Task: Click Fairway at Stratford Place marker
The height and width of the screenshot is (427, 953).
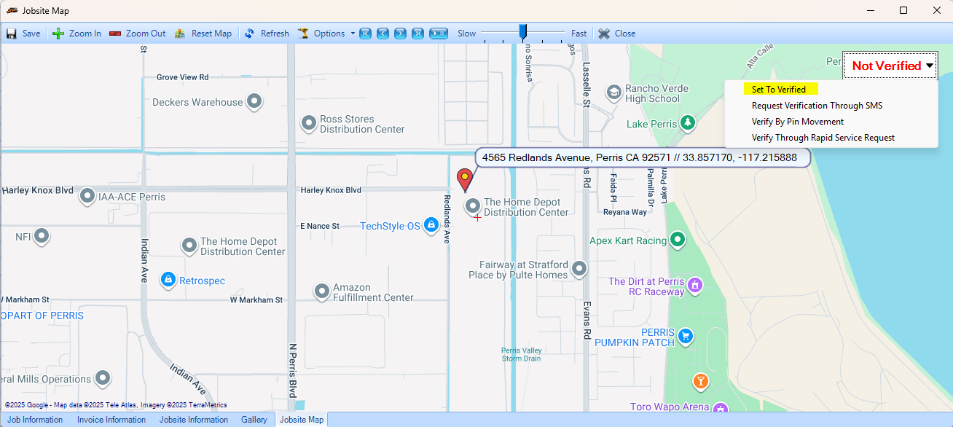Action: coord(579,270)
